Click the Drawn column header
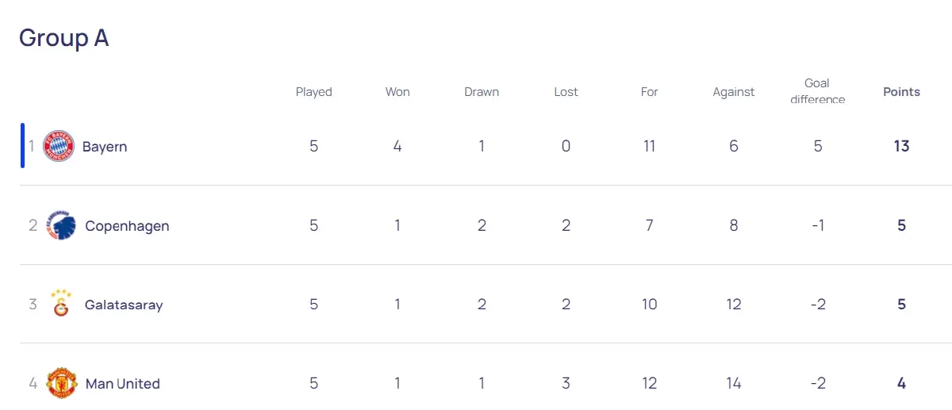 482,92
